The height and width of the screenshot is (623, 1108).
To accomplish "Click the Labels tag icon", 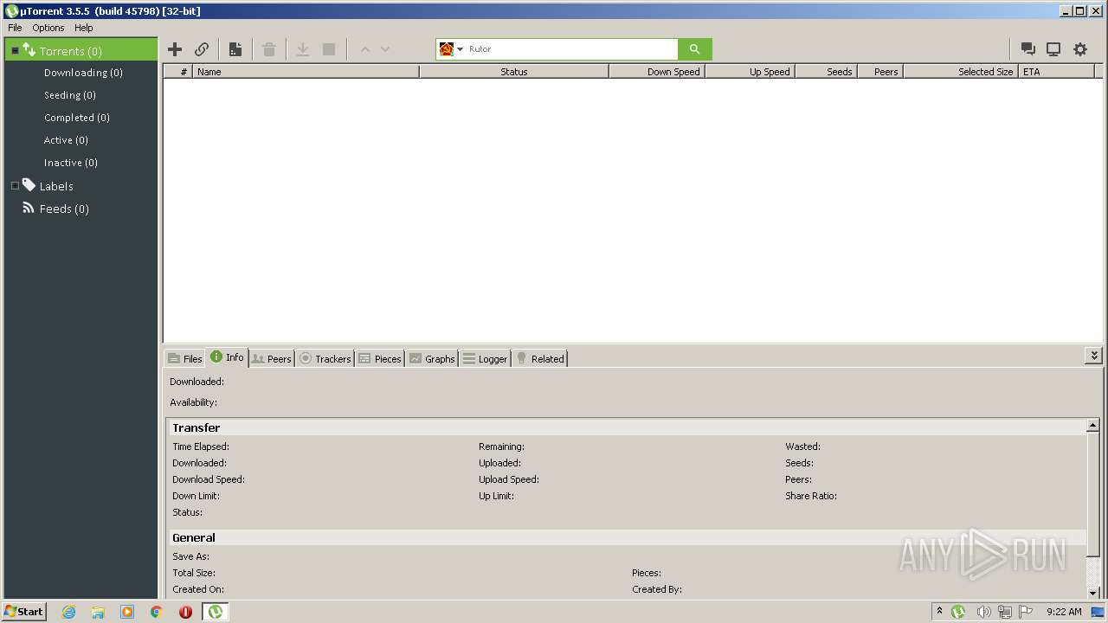I will 29,185.
